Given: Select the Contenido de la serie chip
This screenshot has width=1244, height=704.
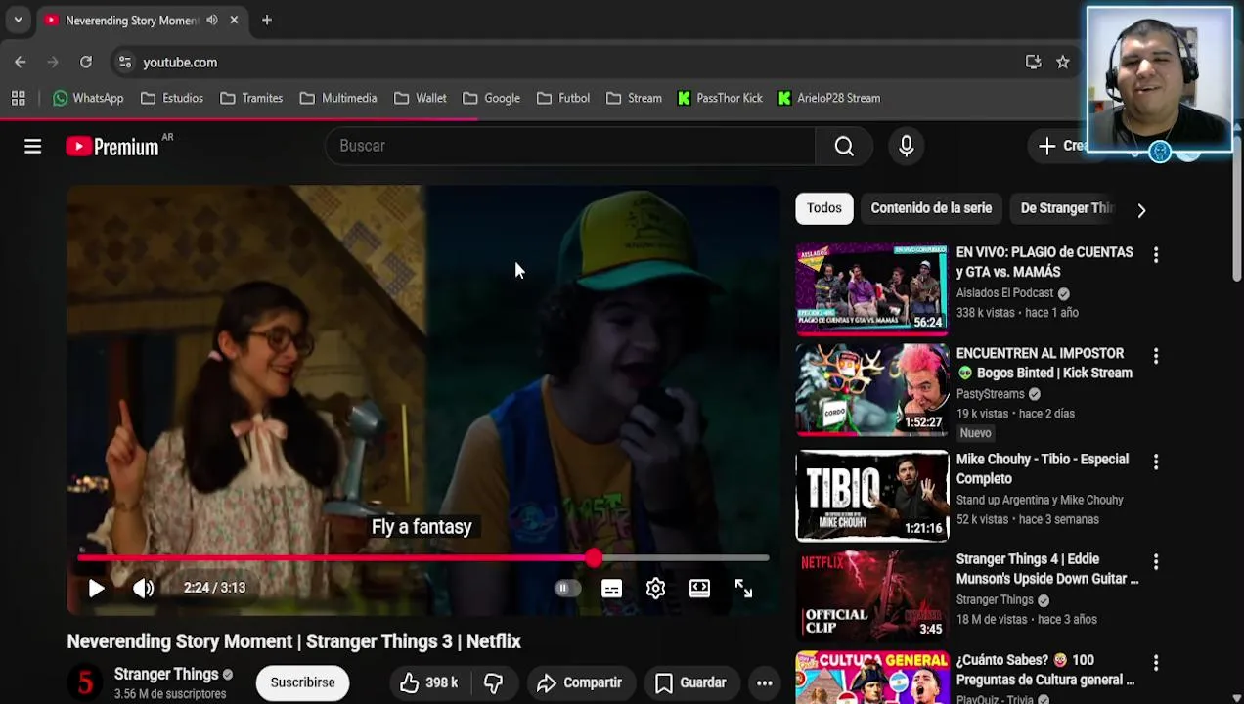Looking at the screenshot, I should pos(931,208).
